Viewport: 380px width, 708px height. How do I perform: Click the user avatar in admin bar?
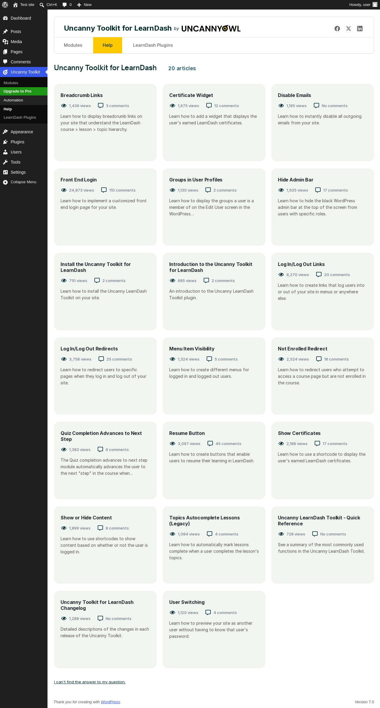coord(375,5)
